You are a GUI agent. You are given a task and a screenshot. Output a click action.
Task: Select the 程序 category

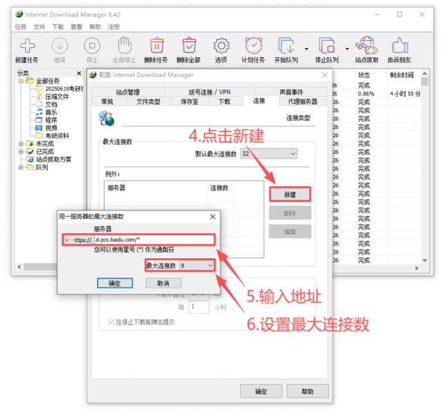(x=51, y=120)
